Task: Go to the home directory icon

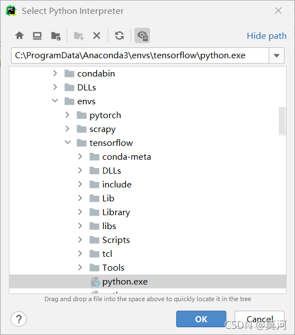Action: tap(19, 35)
